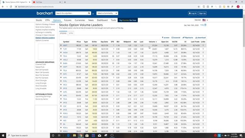This screenshot has width=245, height=138.
Task: Open Select a Commodity dropdown
Action: 107,13
